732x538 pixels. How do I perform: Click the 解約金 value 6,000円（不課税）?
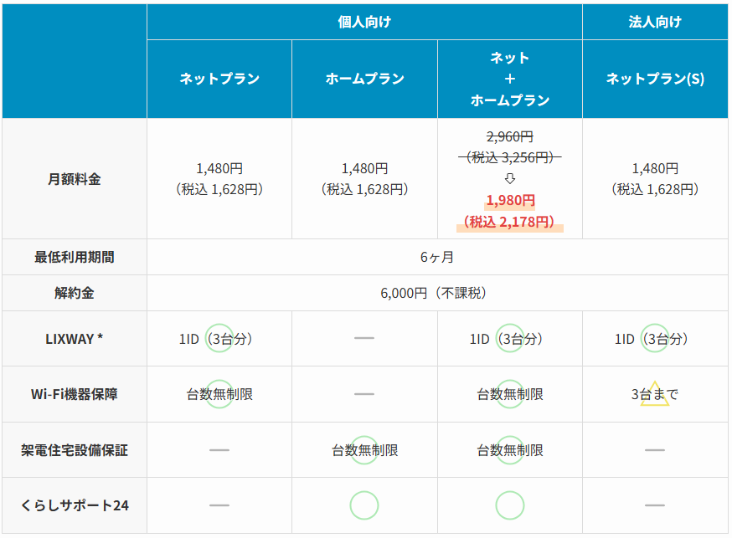[437, 294]
